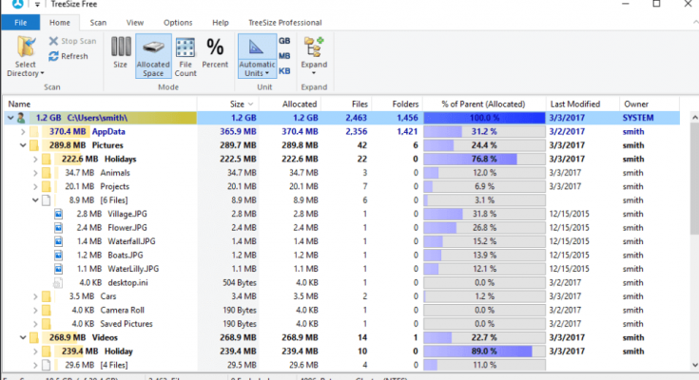Click the user icon of the root node
This screenshot has width=699, height=380.
(21, 118)
